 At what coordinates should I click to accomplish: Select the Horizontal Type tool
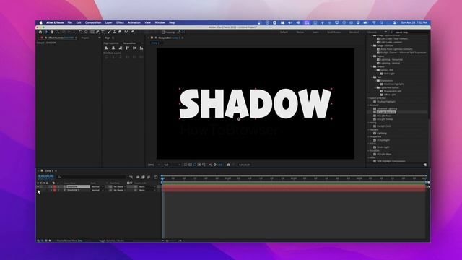103,32
